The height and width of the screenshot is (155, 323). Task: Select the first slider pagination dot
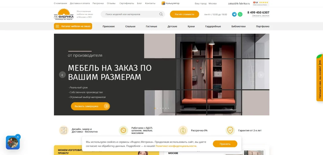(155, 108)
